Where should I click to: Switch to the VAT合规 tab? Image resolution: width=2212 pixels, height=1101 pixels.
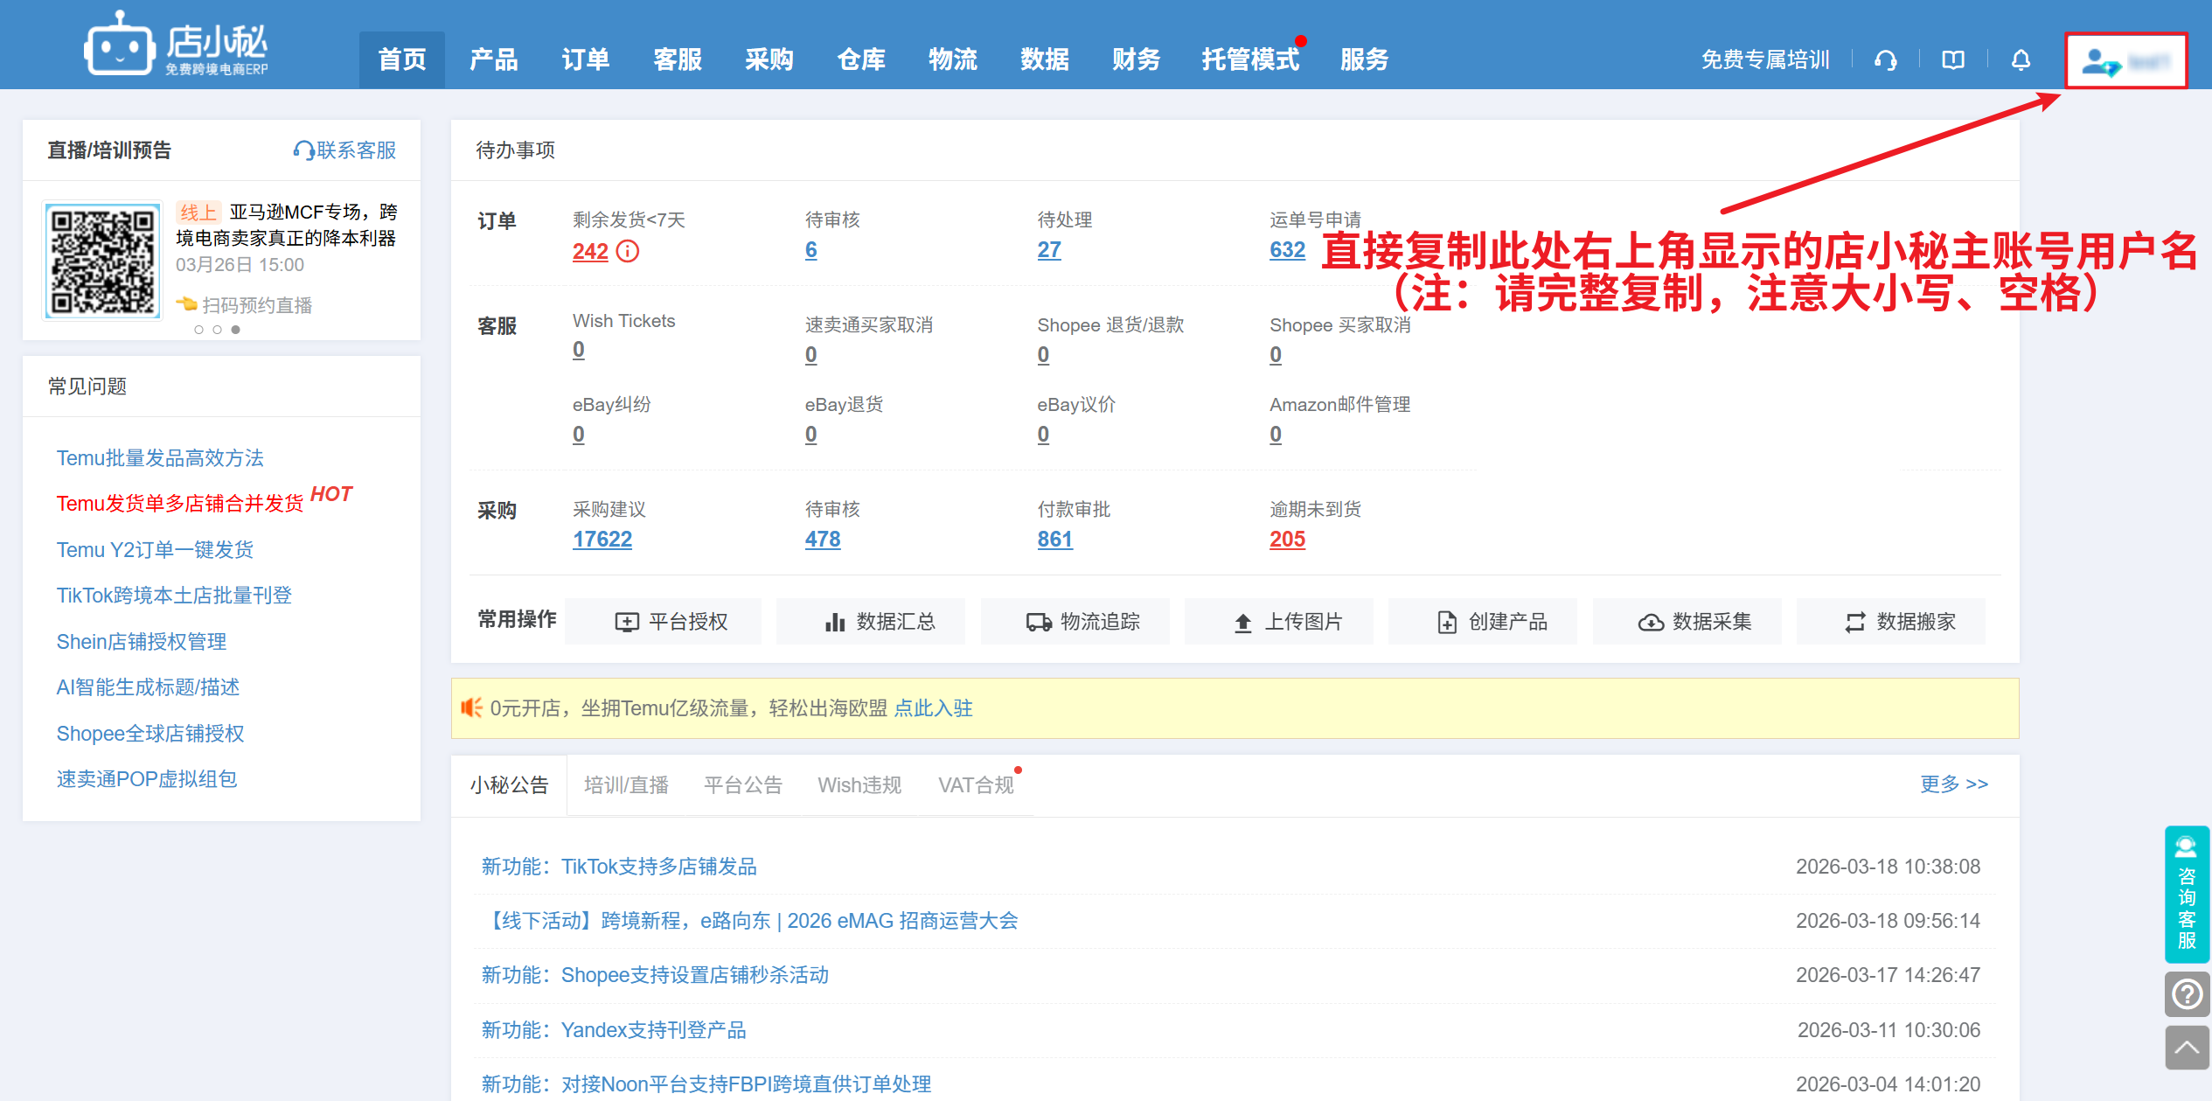(x=976, y=785)
